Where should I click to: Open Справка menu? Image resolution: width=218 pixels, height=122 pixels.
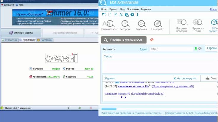click(x=146, y=9)
